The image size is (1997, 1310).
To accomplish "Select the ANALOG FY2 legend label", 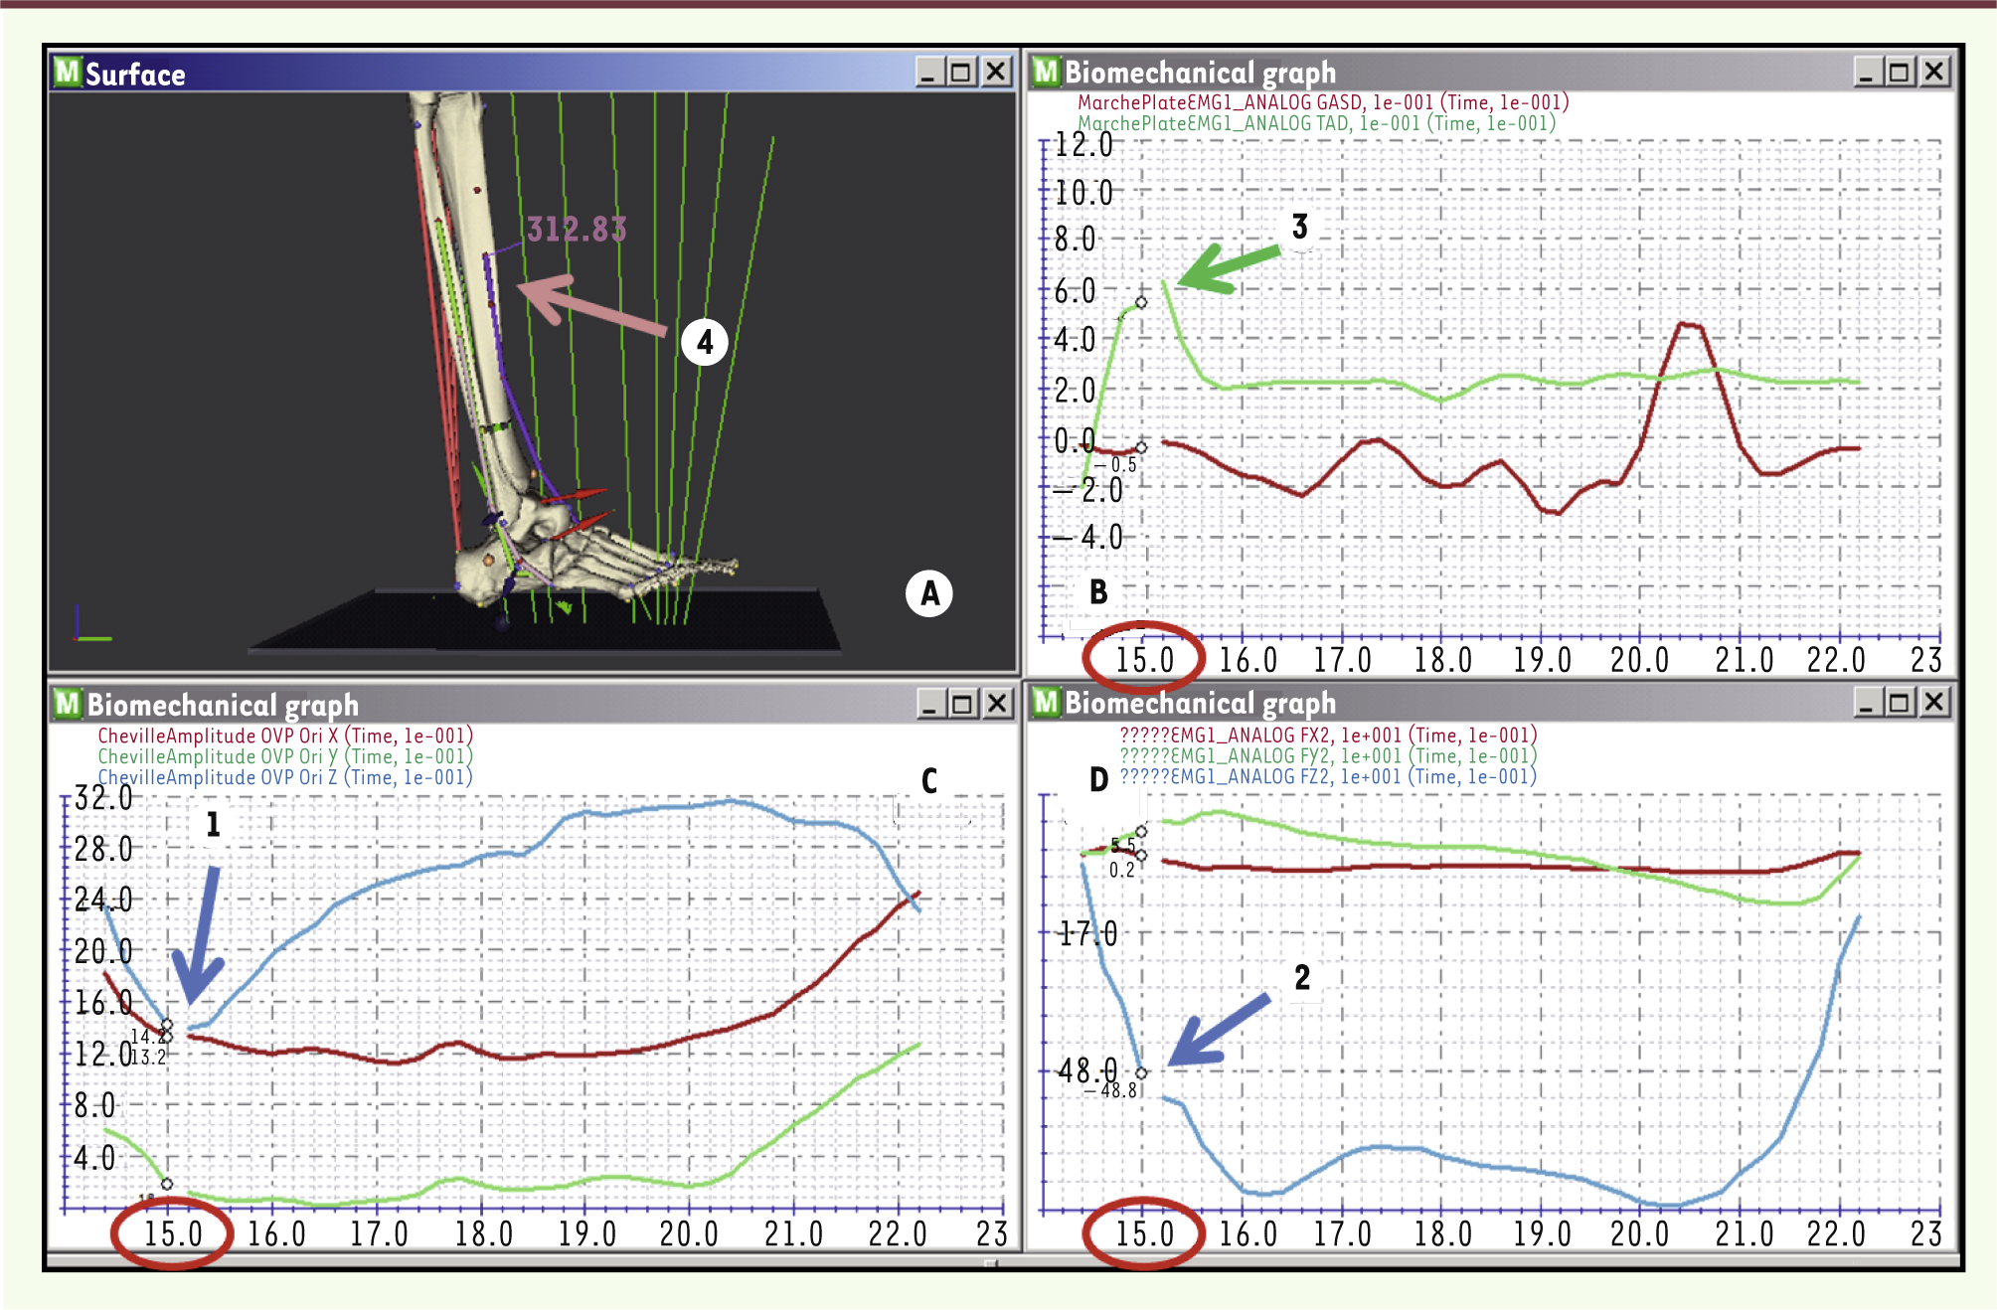I will click(x=1327, y=755).
